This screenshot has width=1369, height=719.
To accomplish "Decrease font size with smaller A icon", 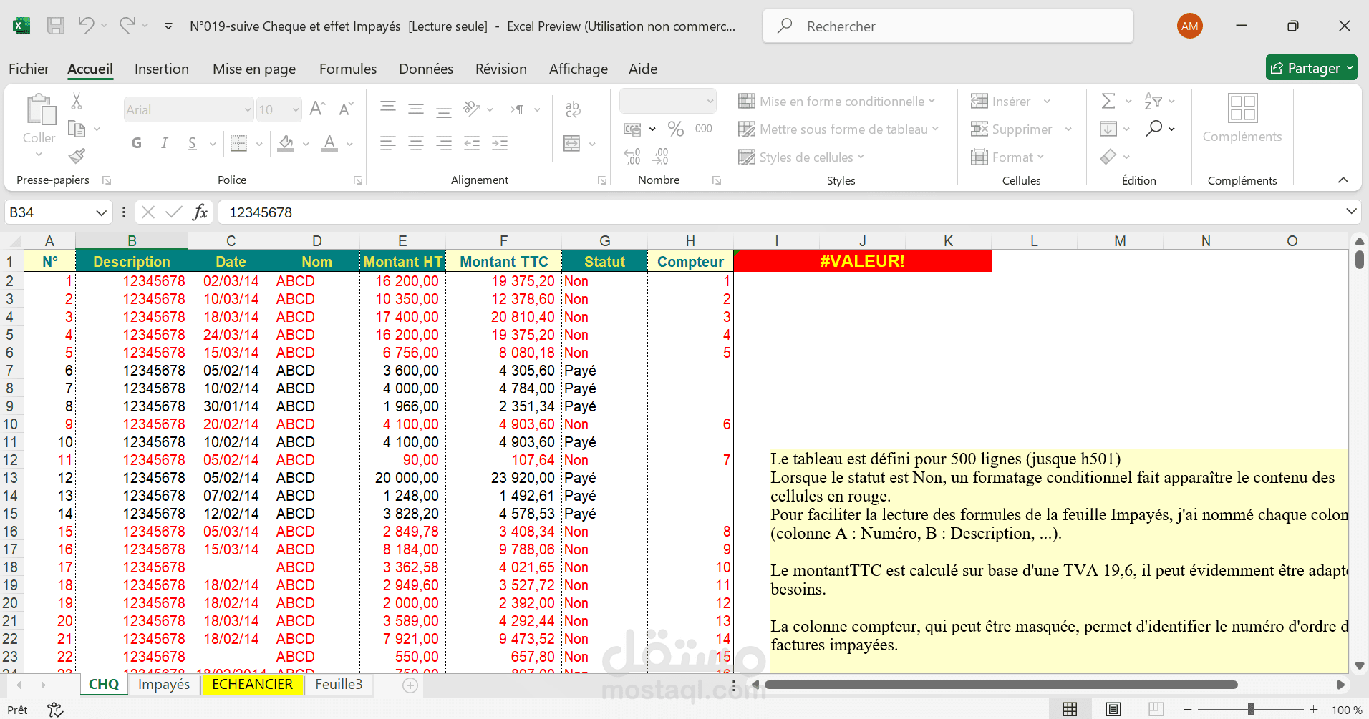I will (346, 109).
